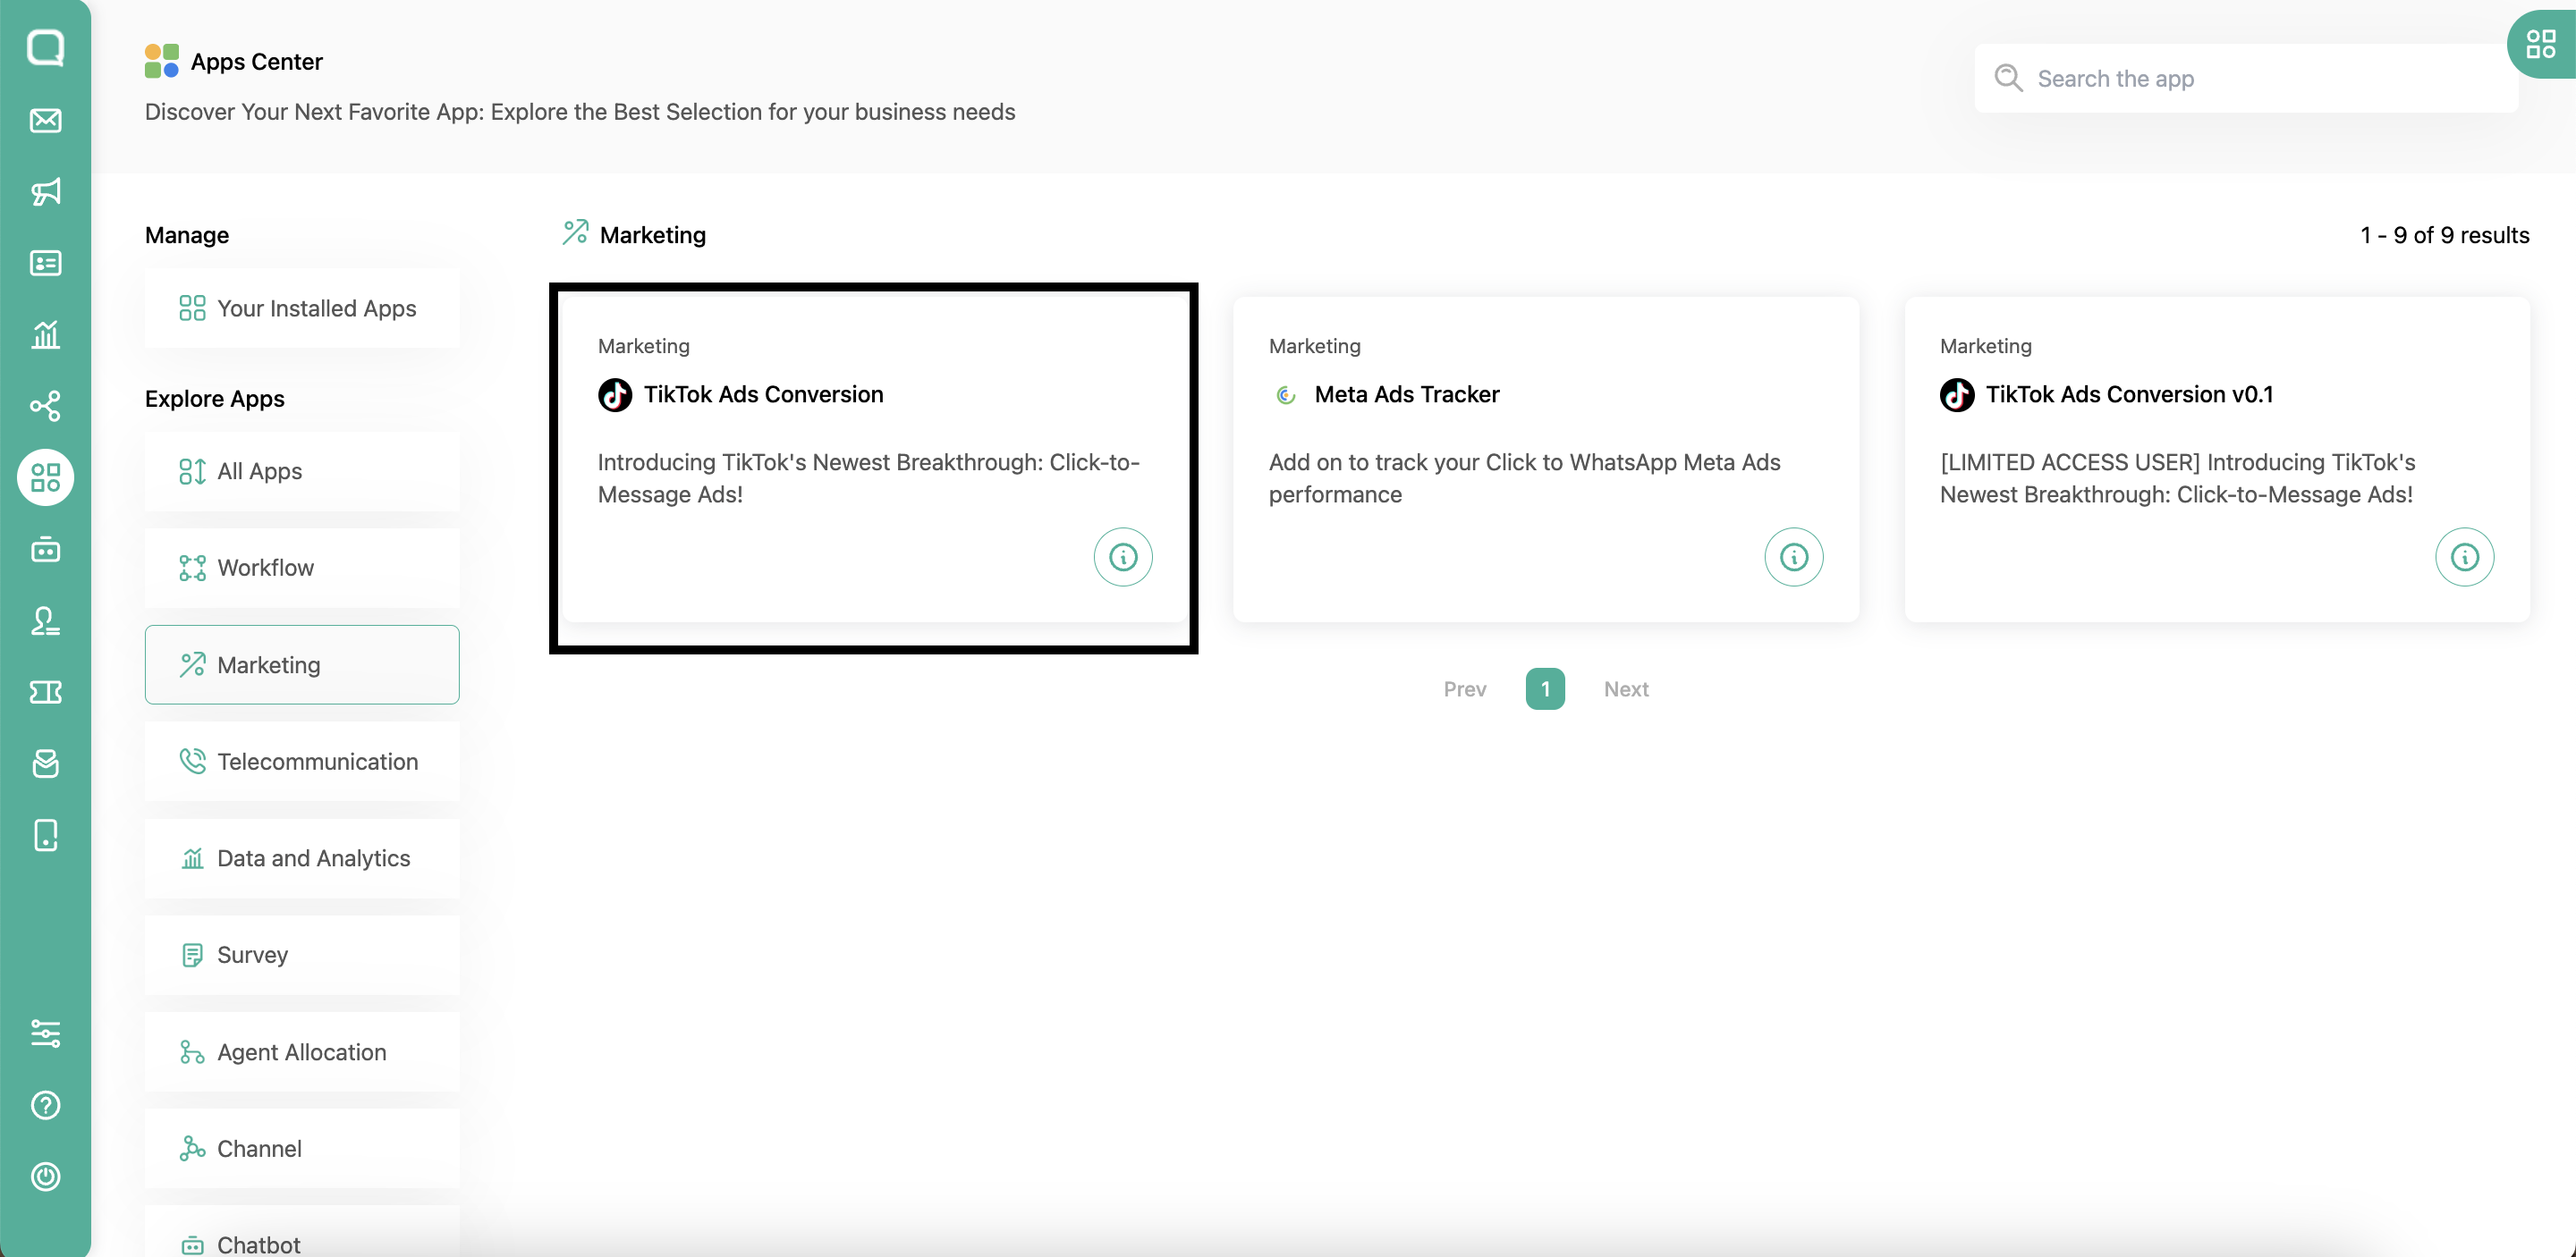2576x1257 pixels.
Task: Click the green apps grid button at top right
Action: (x=2540, y=44)
